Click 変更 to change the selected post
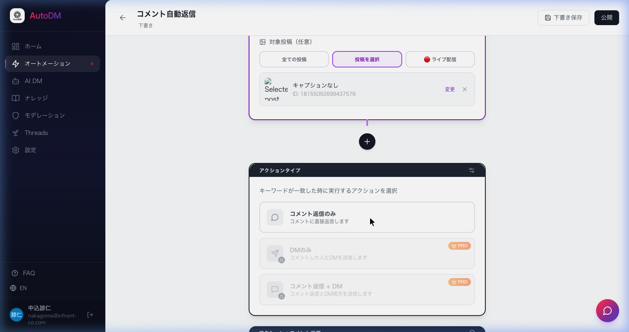This screenshot has height=332, width=629. pyautogui.click(x=450, y=89)
